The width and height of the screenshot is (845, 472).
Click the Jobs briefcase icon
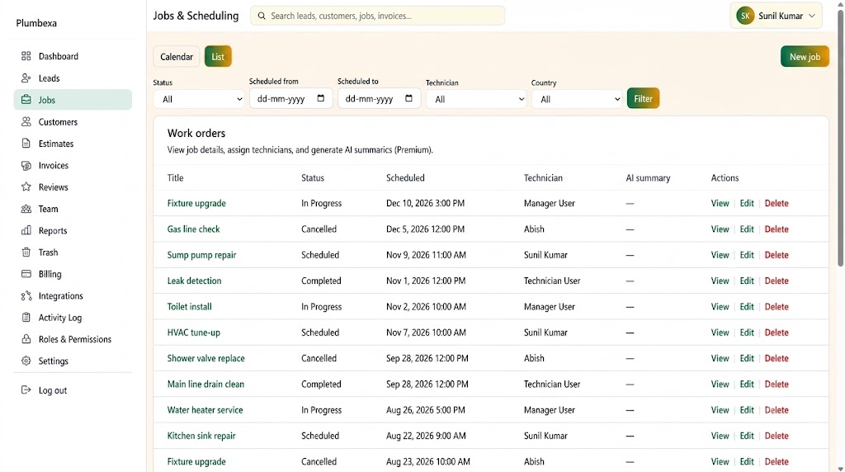click(26, 100)
